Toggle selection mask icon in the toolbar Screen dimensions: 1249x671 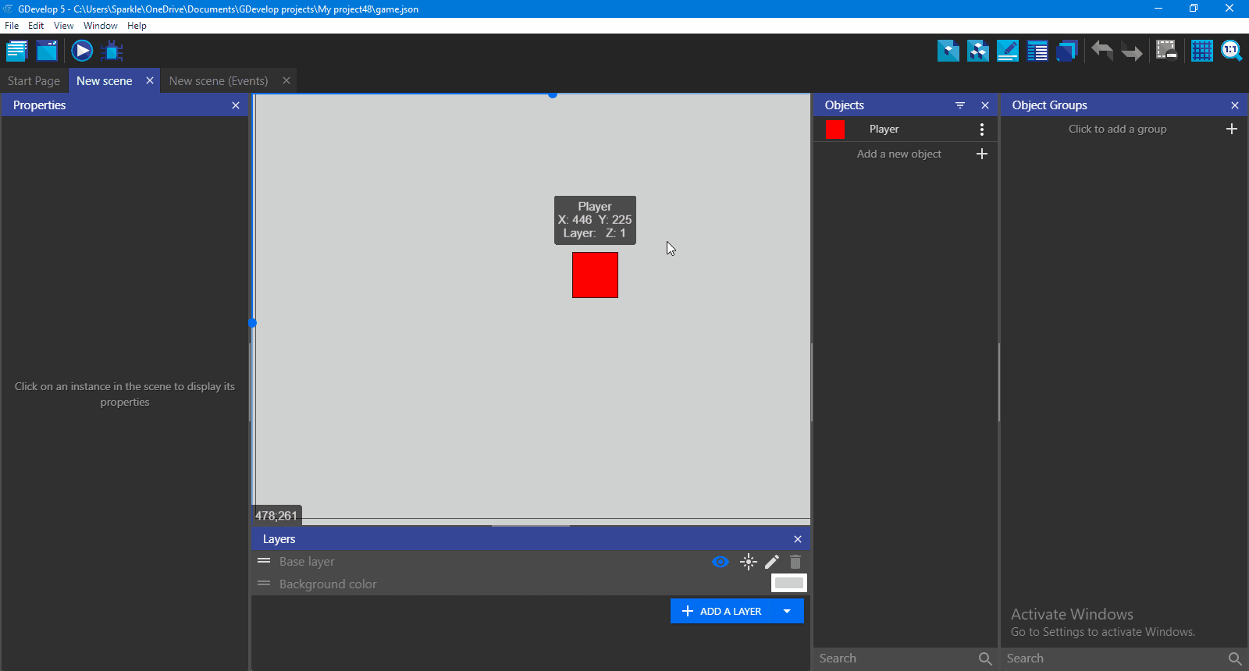[1166, 51]
